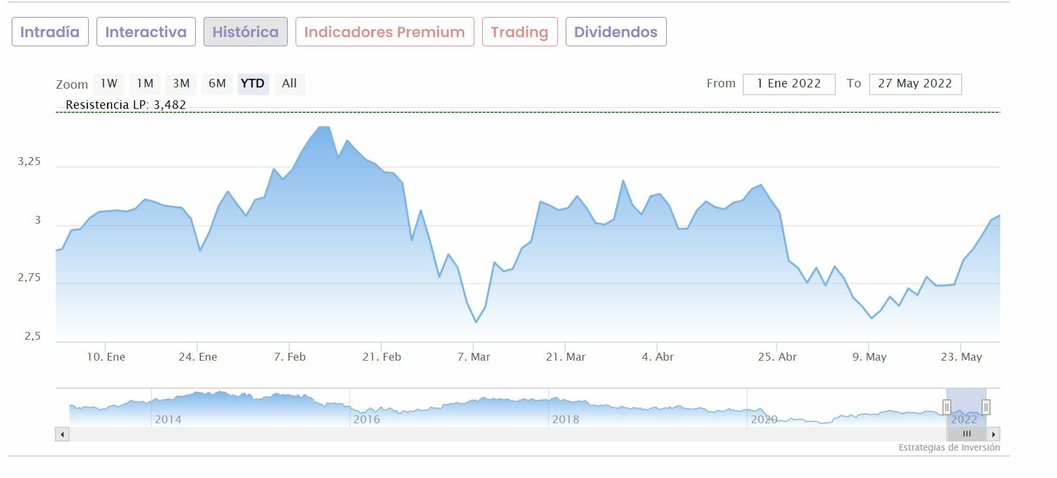Image resolution: width=1057 pixels, height=478 pixels.
Task: Switch to the Interactiva tab
Action: point(146,32)
